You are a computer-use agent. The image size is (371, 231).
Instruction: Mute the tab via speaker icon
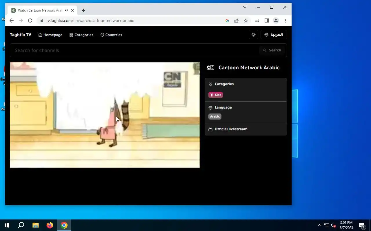point(66,10)
